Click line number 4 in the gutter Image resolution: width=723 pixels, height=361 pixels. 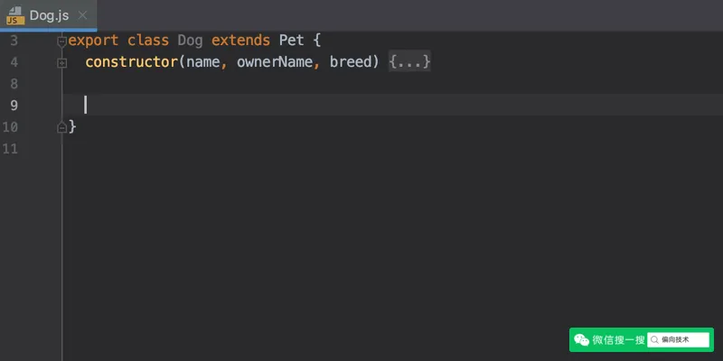tap(14, 62)
